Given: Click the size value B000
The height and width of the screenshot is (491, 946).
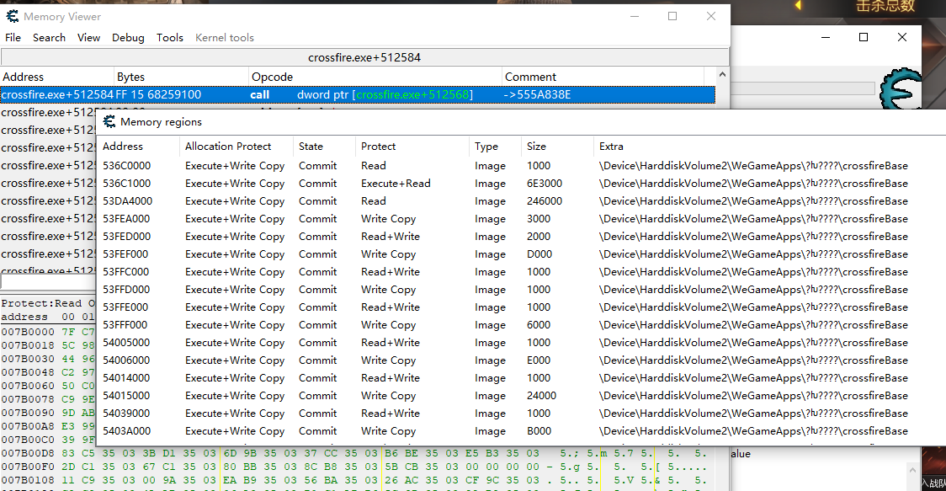Looking at the screenshot, I should click(539, 431).
